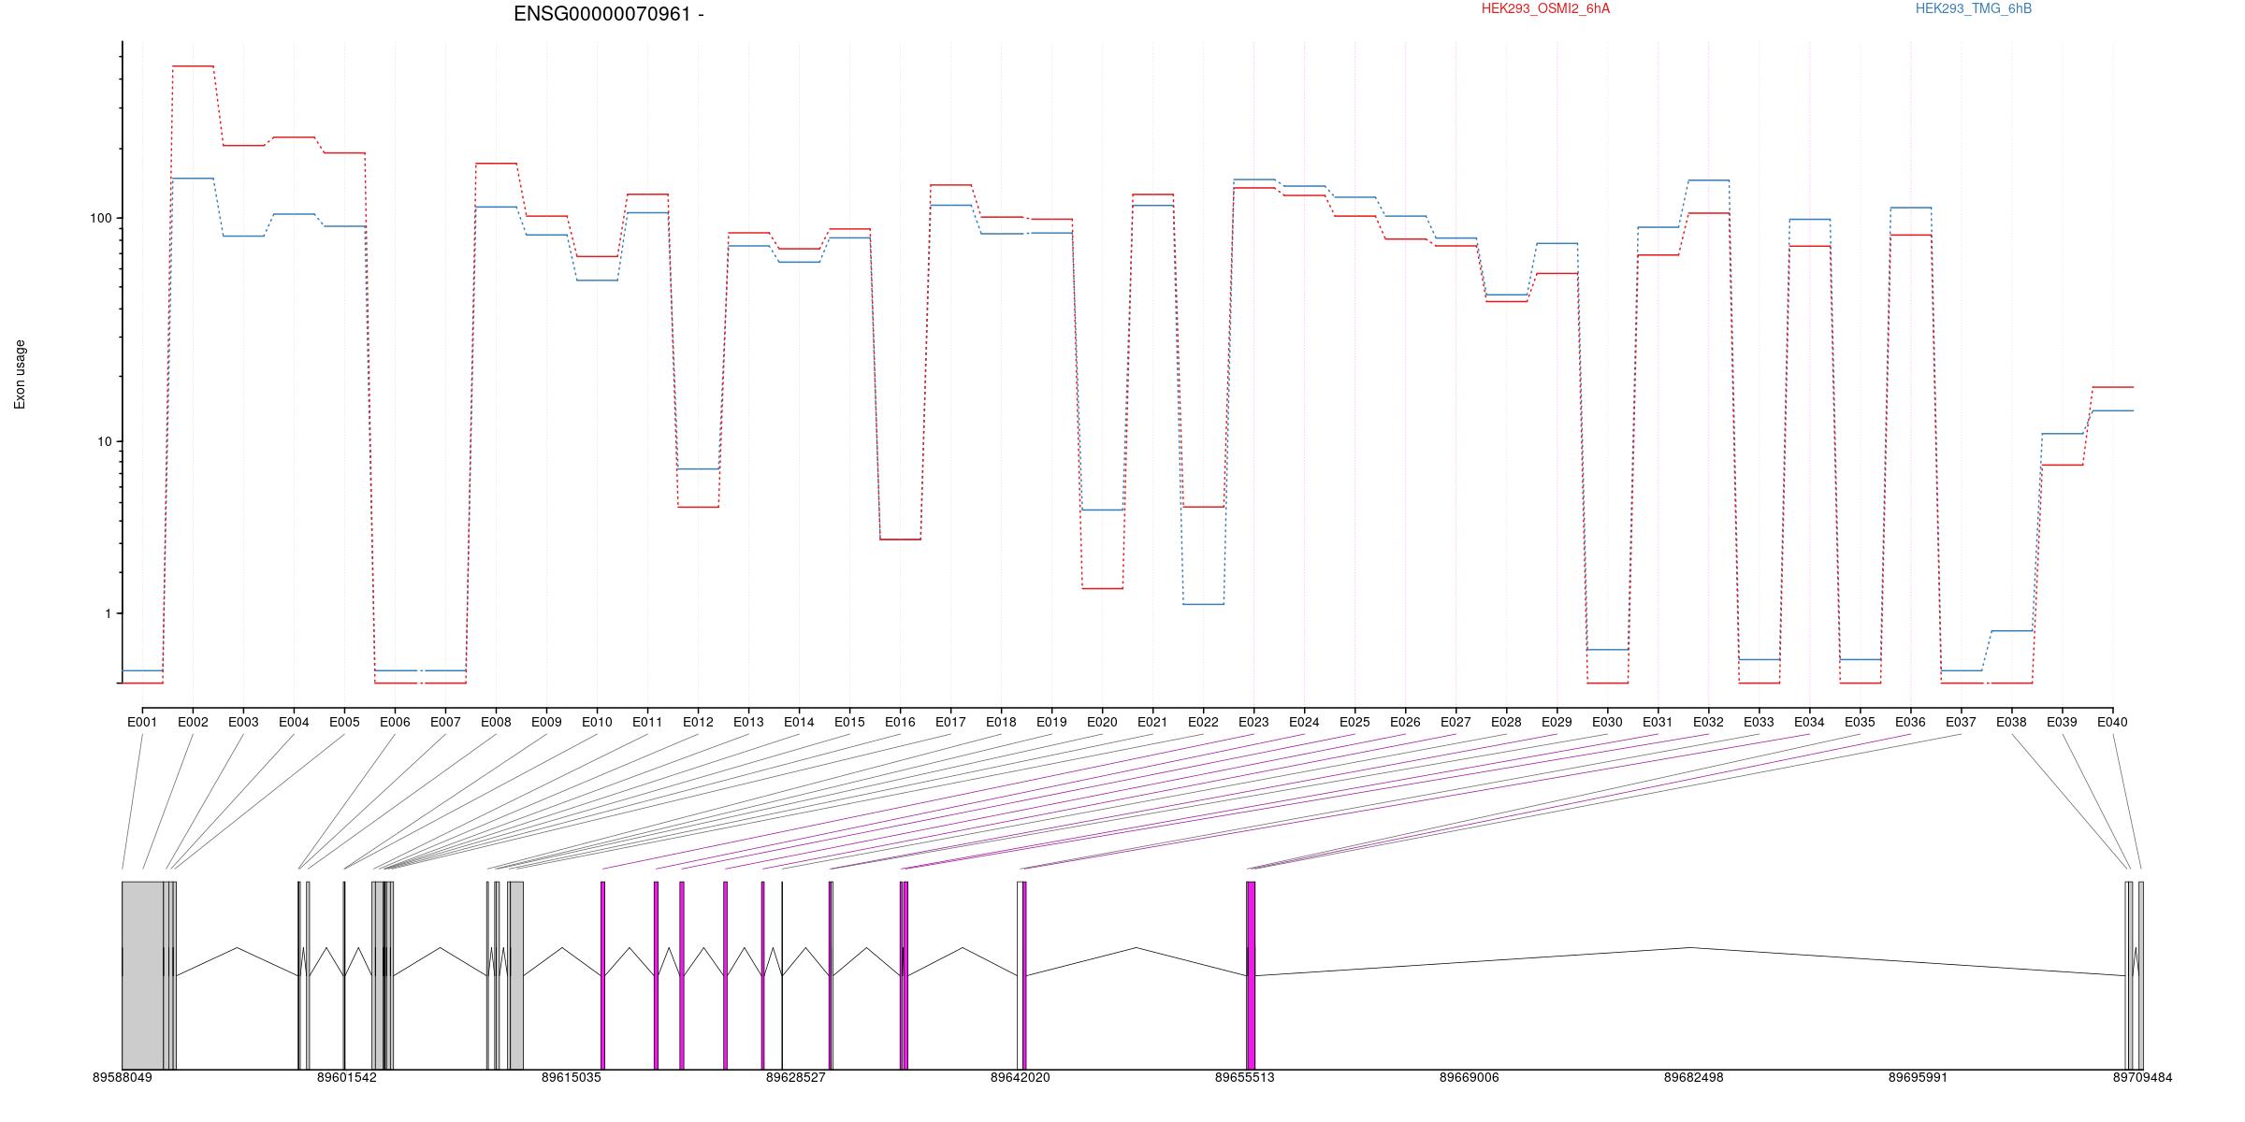Click y-axis tick label 10
Screen dimensions: 2245x1122
click(104, 441)
